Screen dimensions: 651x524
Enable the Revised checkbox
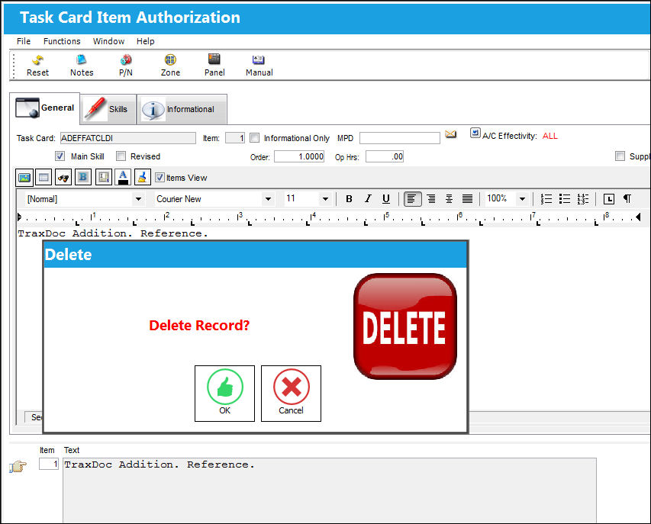[121, 156]
